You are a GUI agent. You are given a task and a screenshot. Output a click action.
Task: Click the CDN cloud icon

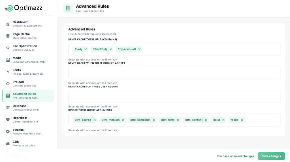pos(8,144)
